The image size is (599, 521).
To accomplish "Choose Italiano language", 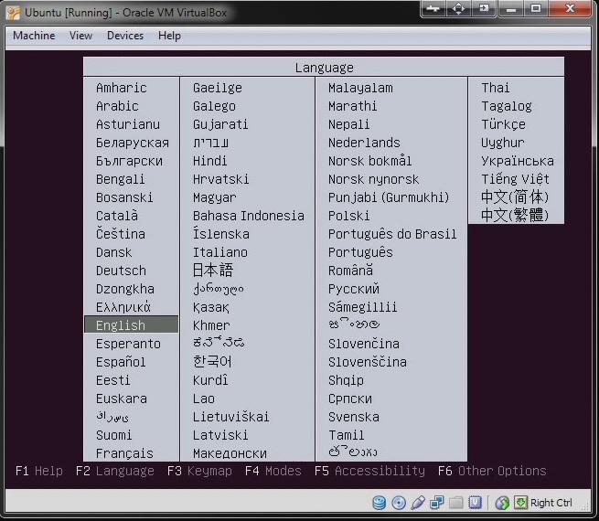I will (220, 252).
